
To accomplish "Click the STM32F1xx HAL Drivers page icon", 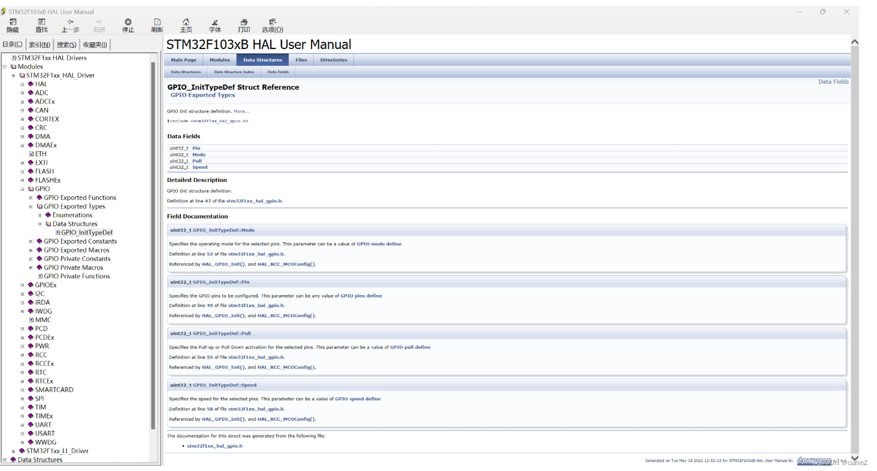I will [14, 58].
